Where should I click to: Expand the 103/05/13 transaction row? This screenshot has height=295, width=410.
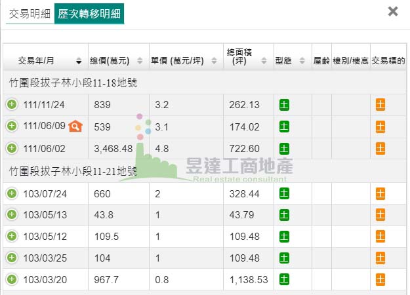(12, 215)
